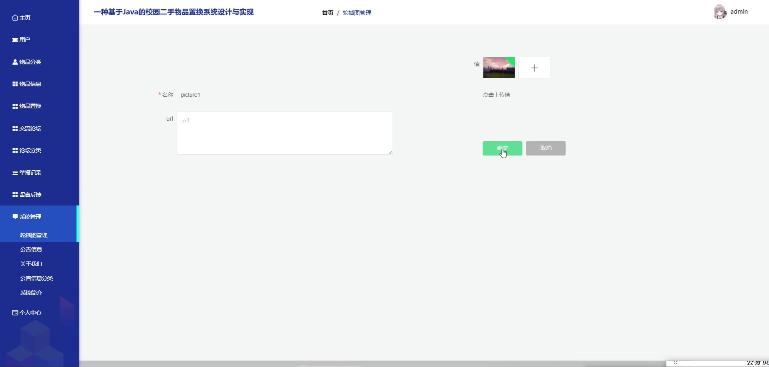This screenshot has height=367, width=769.
Task: Go to 首页 via the breadcrumb
Action: 328,13
